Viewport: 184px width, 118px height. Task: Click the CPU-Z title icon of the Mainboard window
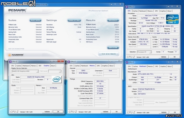pyautogui.click(x=127, y=62)
